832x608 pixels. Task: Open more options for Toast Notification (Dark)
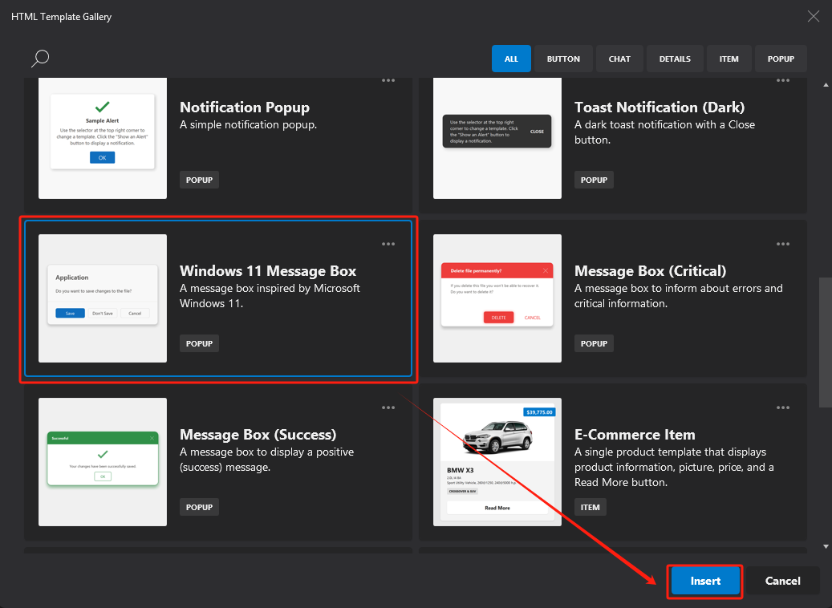coord(783,81)
